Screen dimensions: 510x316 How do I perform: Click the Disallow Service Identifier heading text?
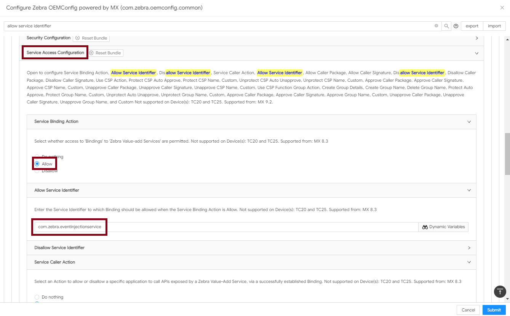point(59,248)
